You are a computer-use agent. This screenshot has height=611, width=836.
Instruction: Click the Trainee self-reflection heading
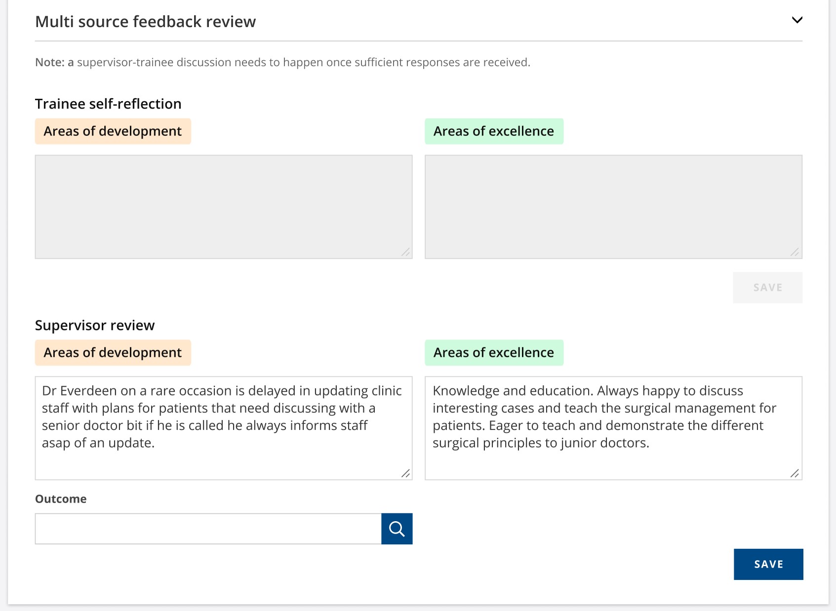click(x=108, y=104)
